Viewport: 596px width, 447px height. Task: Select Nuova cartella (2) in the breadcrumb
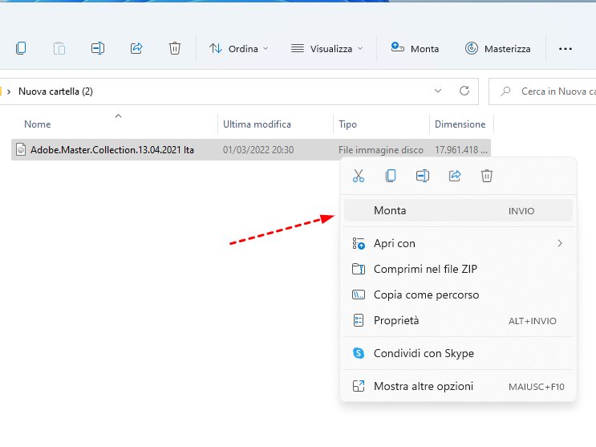[x=55, y=91]
